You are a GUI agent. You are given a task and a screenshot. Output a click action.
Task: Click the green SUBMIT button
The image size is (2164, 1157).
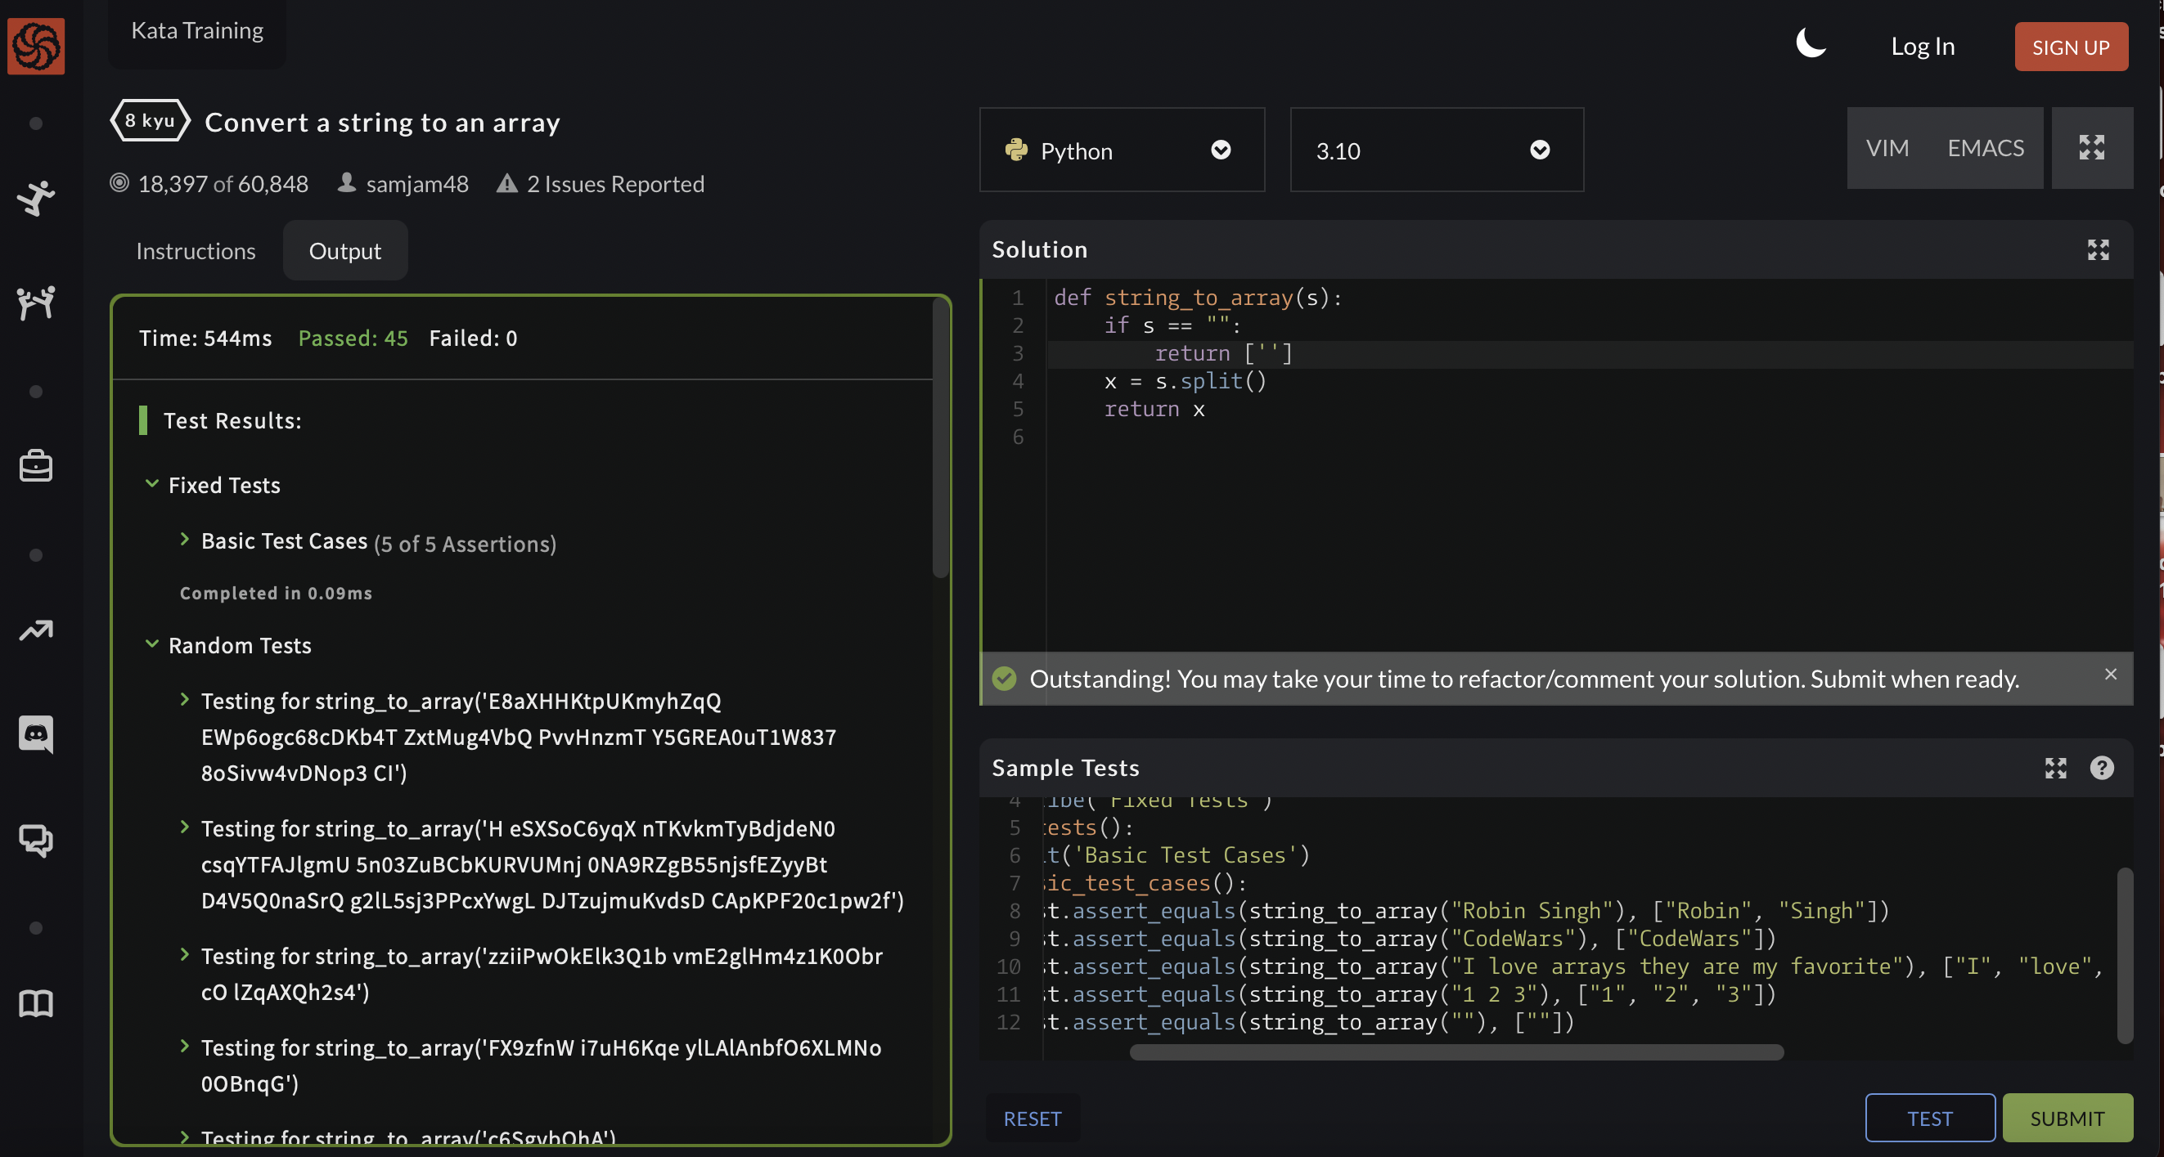[2067, 1118]
